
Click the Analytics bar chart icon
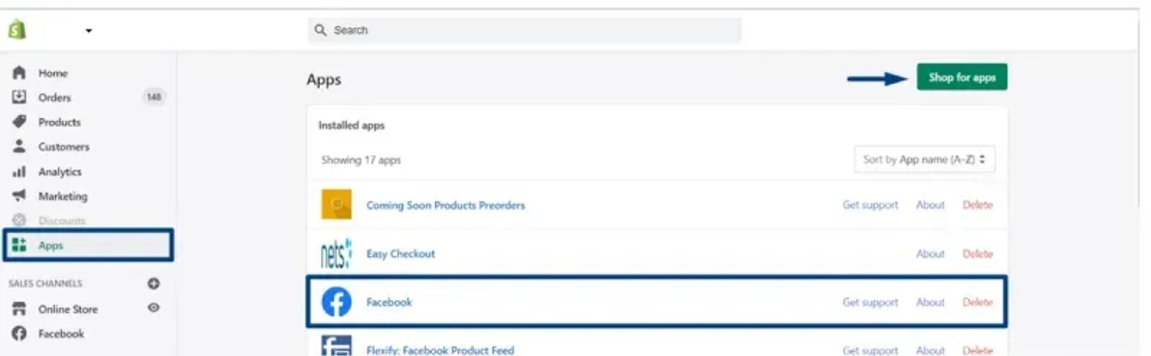[x=19, y=172]
